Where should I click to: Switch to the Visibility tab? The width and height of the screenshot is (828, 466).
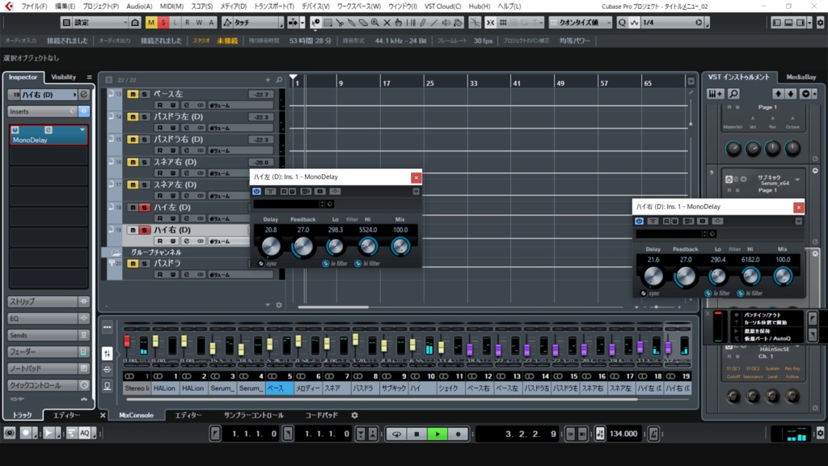coord(63,77)
